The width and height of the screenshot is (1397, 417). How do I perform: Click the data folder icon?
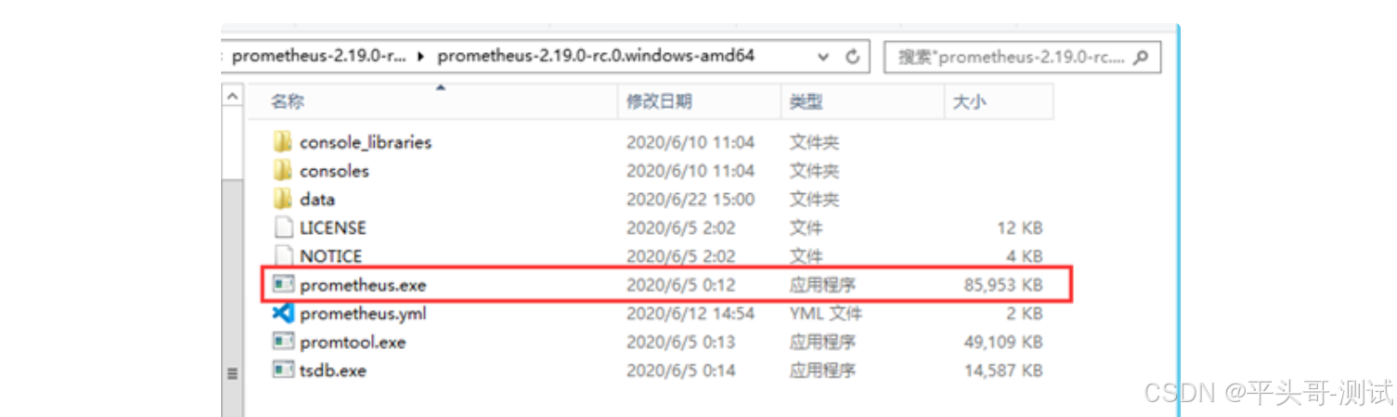(283, 199)
